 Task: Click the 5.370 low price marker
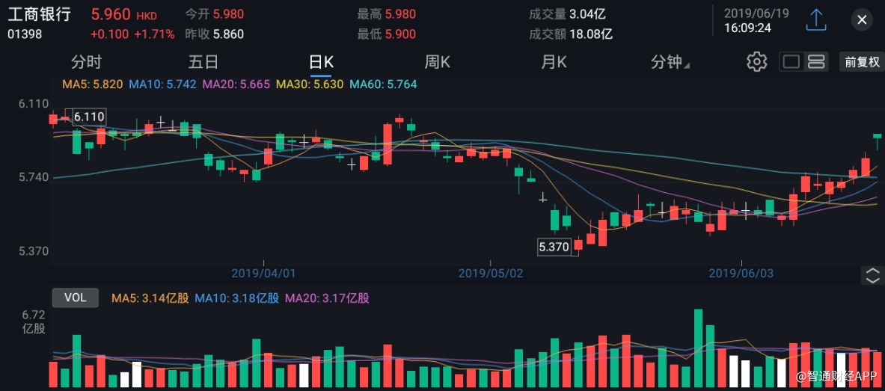pyautogui.click(x=554, y=246)
